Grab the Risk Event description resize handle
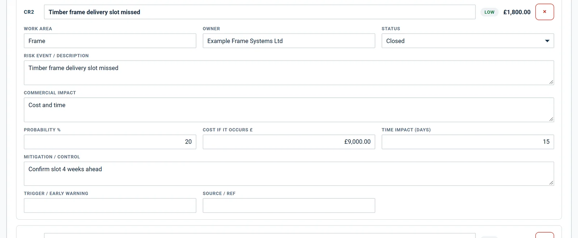The image size is (578, 238). click(x=551, y=82)
